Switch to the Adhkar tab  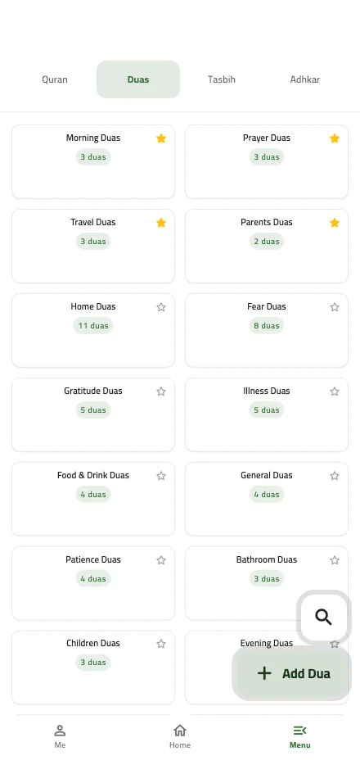coord(304,79)
